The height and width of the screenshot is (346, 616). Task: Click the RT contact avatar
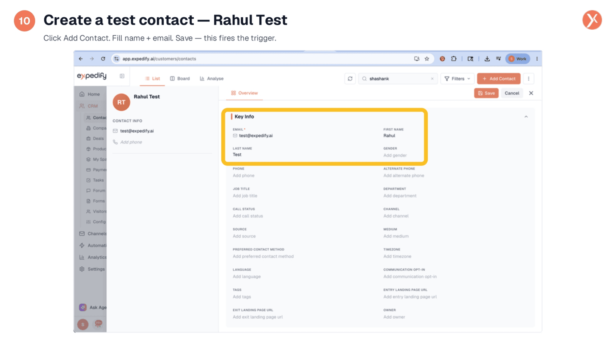click(121, 102)
